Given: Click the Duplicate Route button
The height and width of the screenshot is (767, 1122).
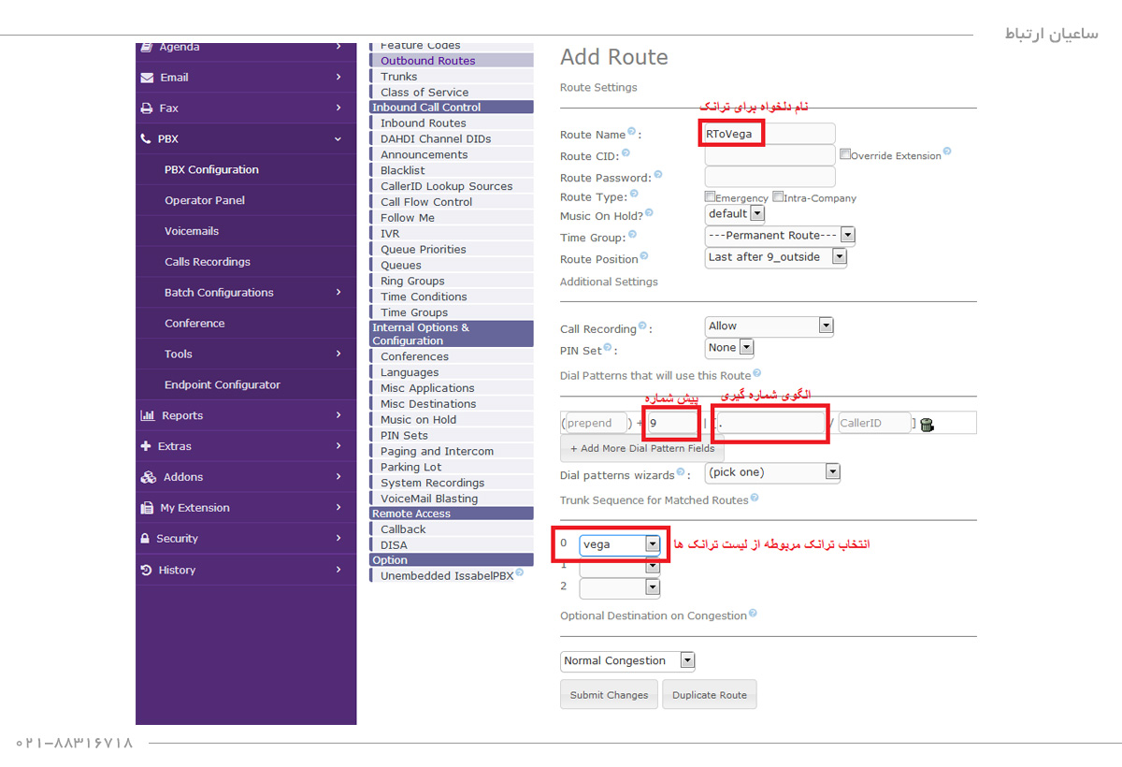Looking at the screenshot, I should coord(709,695).
